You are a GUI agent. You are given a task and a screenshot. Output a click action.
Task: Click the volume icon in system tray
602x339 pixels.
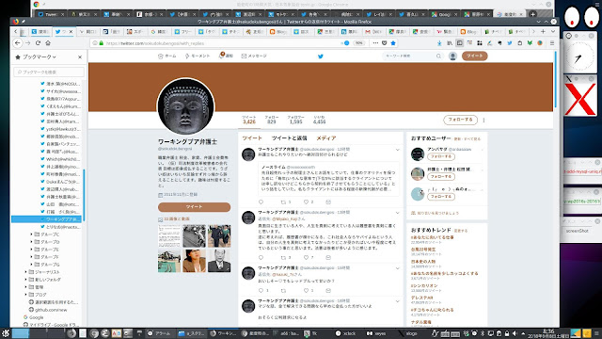(x=515, y=333)
